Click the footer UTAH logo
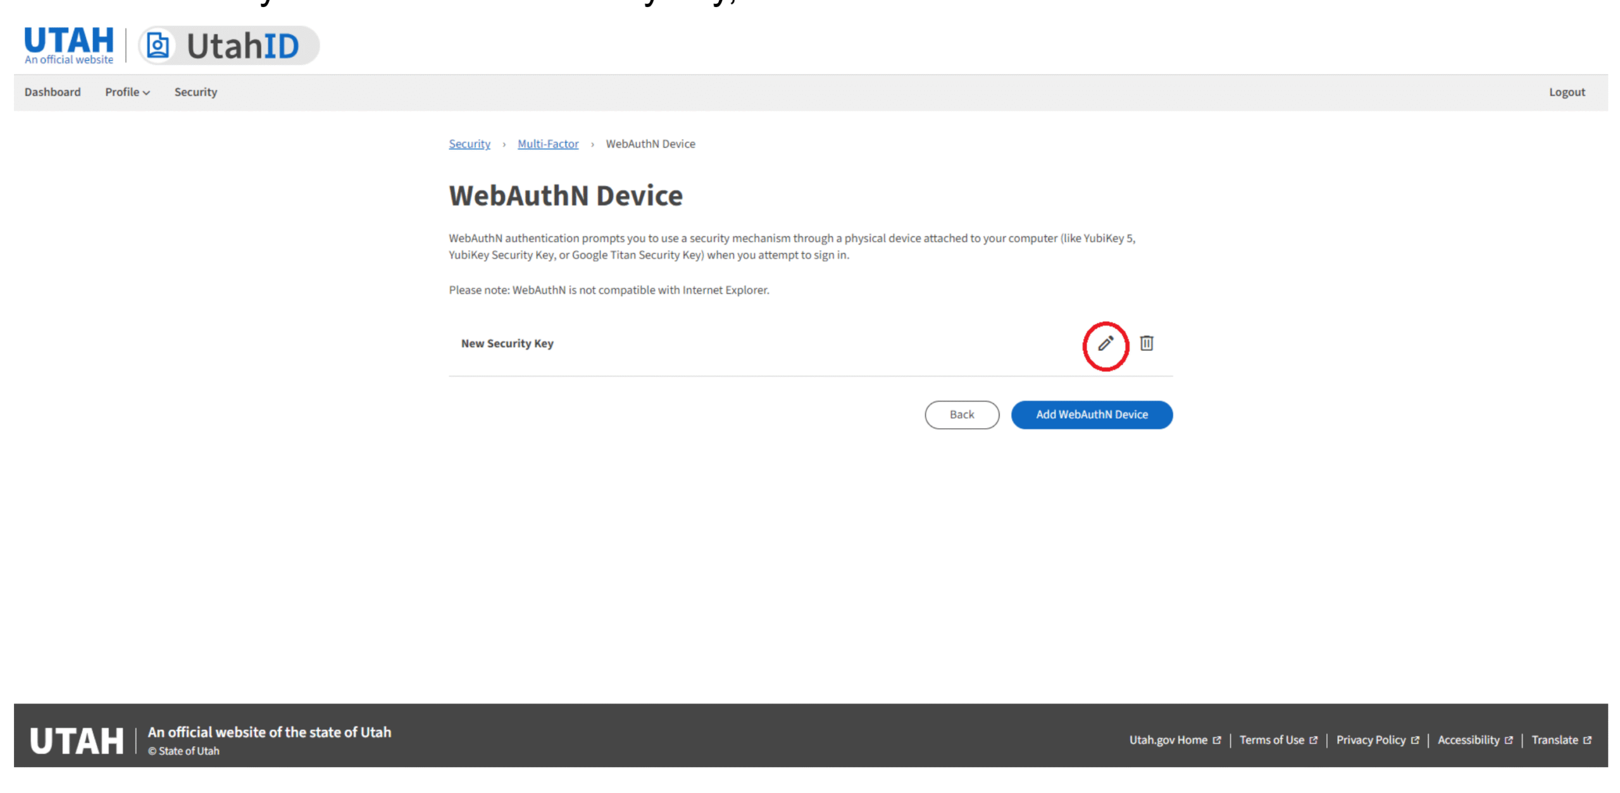 click(x=77, y=741)
